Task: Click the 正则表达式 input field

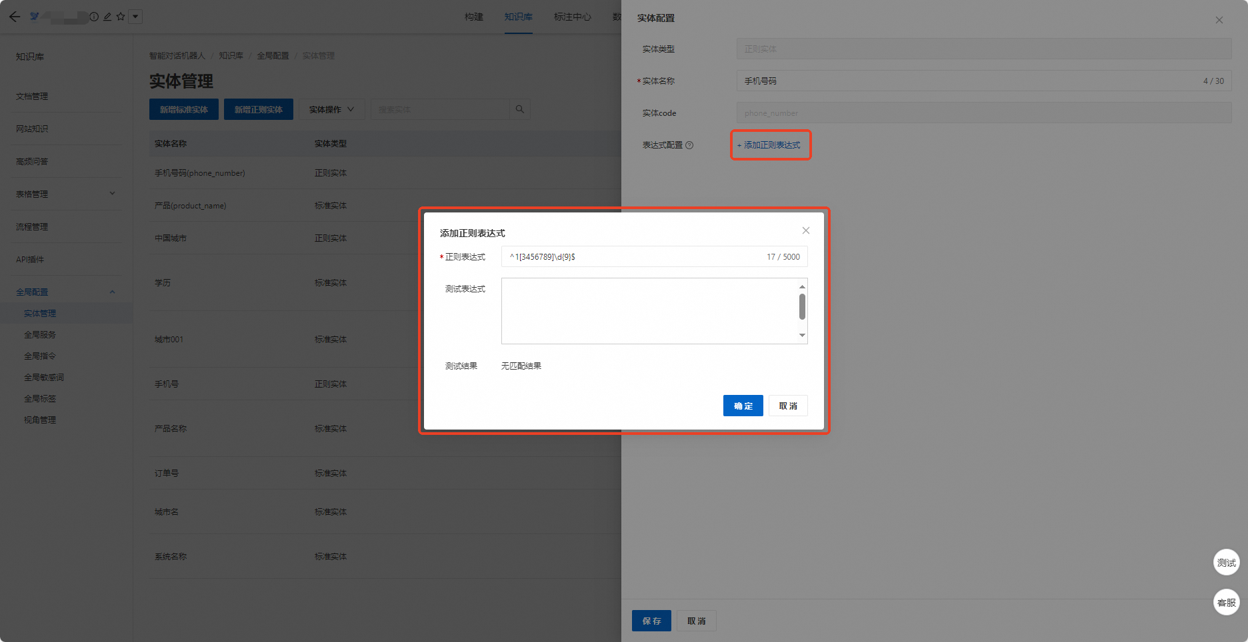Action: coord(655,256)
